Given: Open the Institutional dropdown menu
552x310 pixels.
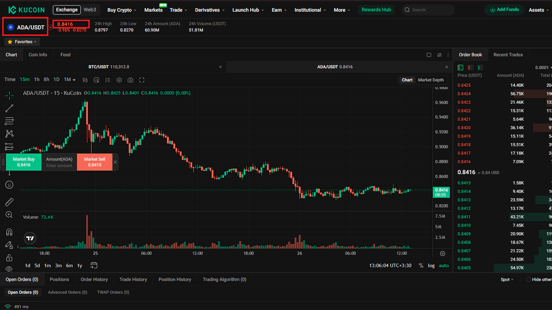Looking at the screenshot, I should [310, 10].
